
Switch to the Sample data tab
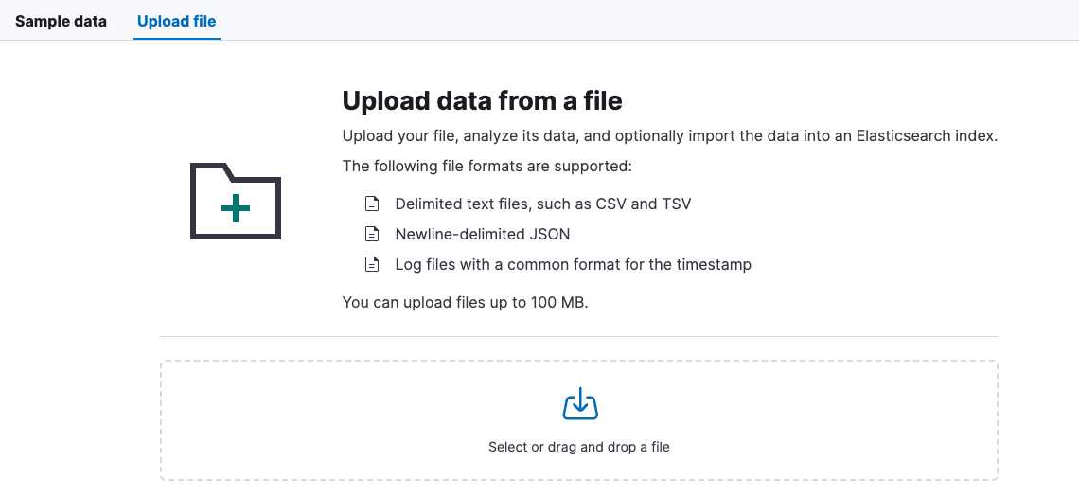pos(61,21)
